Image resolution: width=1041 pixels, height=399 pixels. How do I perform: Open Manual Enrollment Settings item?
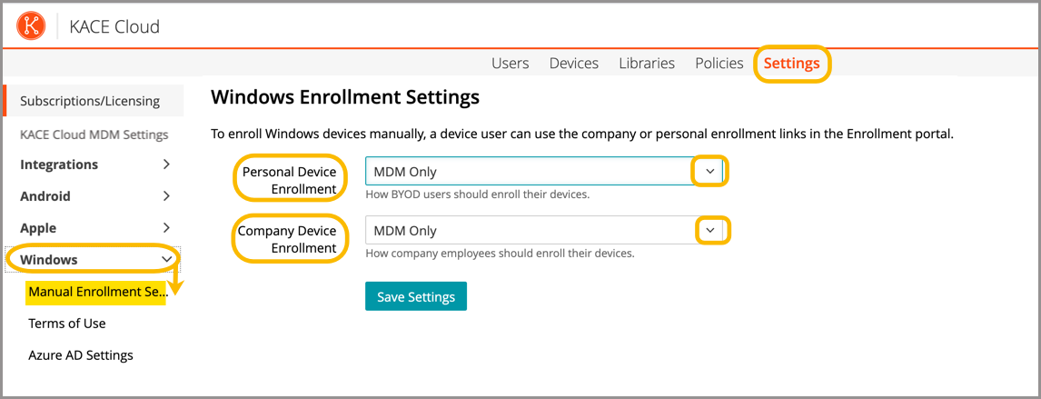pyautogui.click(x=97, y=292)
